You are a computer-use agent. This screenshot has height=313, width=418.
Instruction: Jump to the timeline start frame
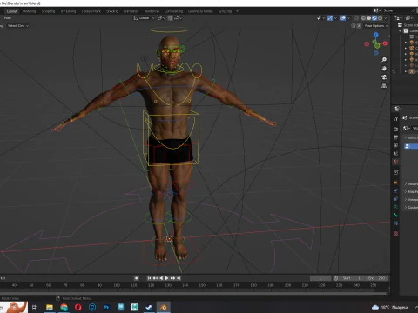tap(149, 278)
